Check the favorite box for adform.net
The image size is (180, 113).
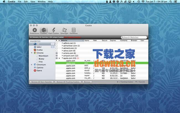[56, 43]
